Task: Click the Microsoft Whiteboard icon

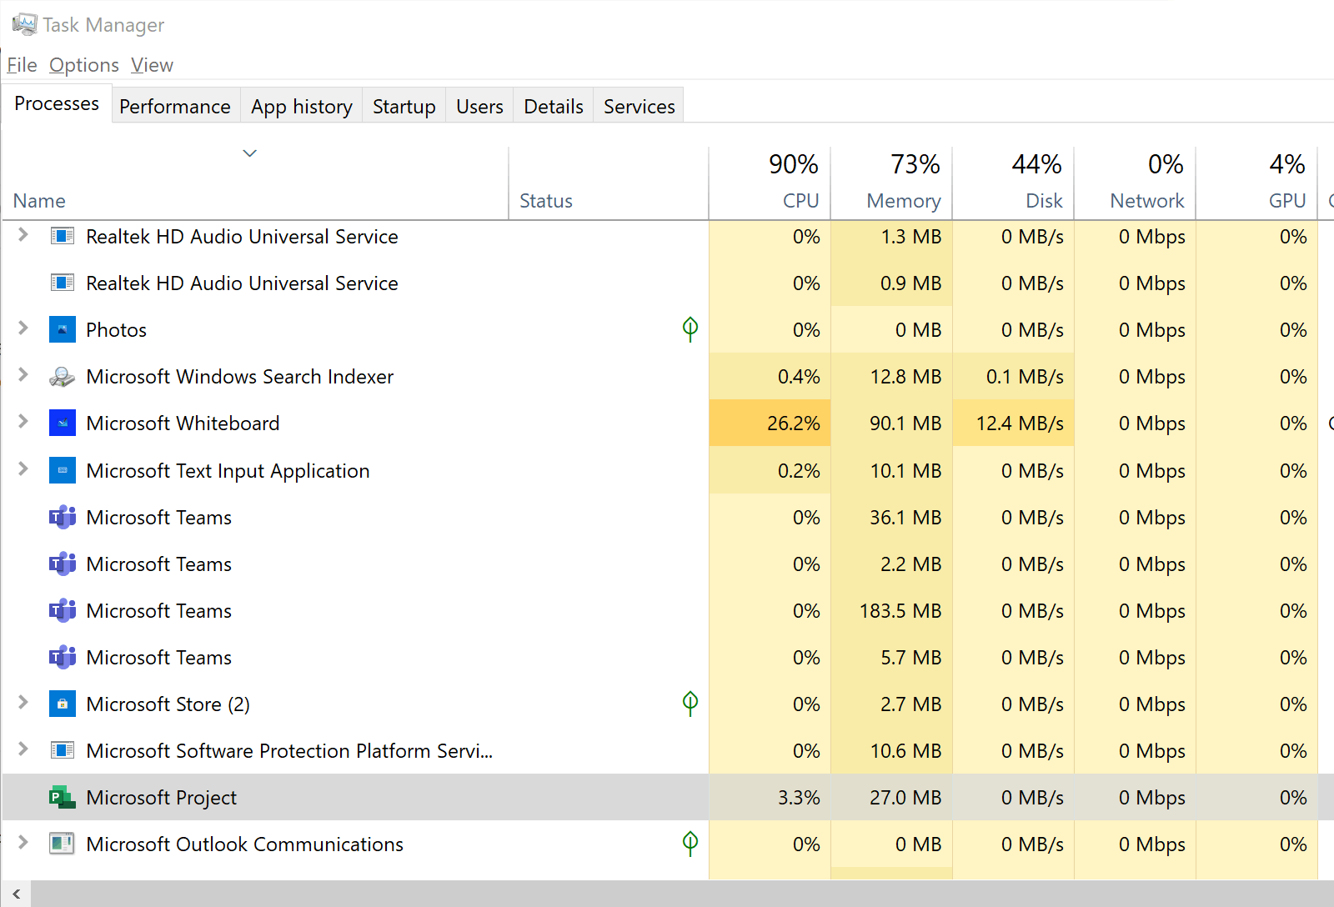Action: (63, 423)
